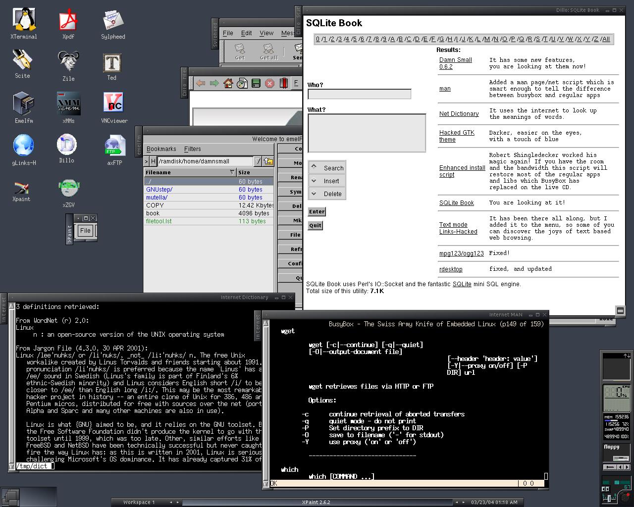The image size is (634, 507).
Task: Select the Search option in SQLite Book
Action: coord(327,168)
